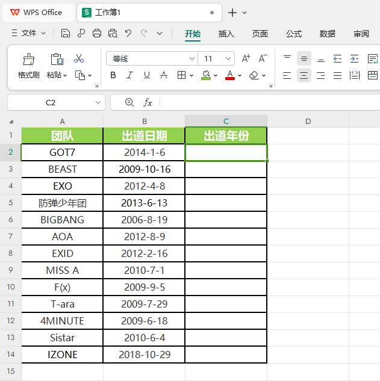Switch to the 页面 ribbon tab
This screenshot has width=380, height=381.
point(260,34)
